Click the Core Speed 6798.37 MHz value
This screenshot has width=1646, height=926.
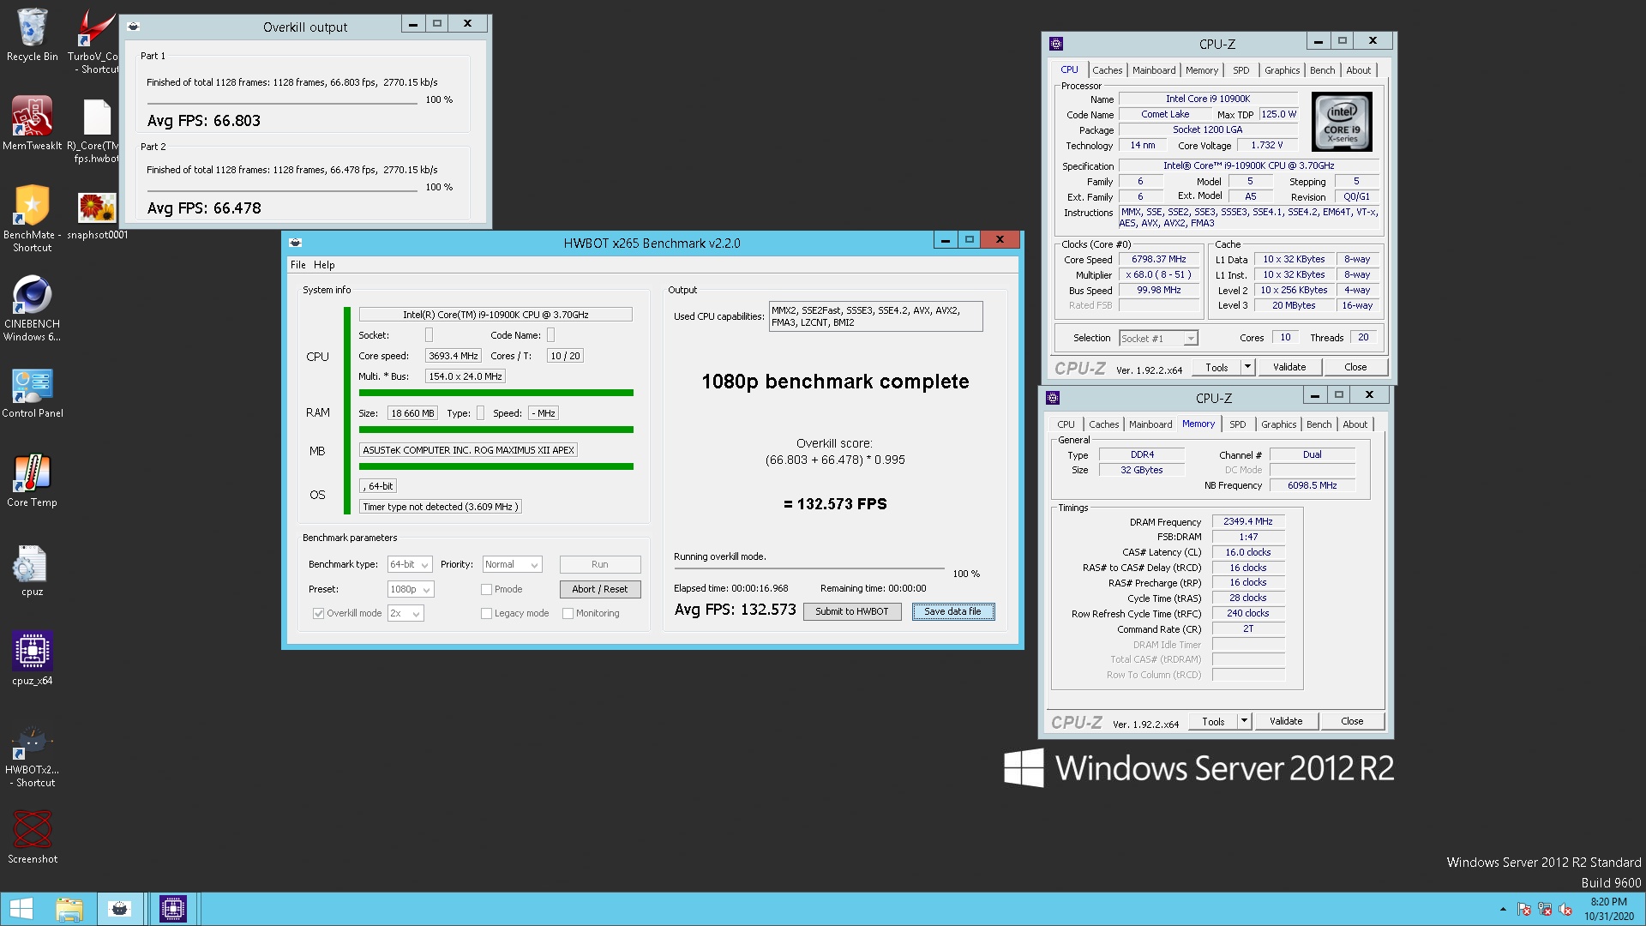coord(1158,259)
